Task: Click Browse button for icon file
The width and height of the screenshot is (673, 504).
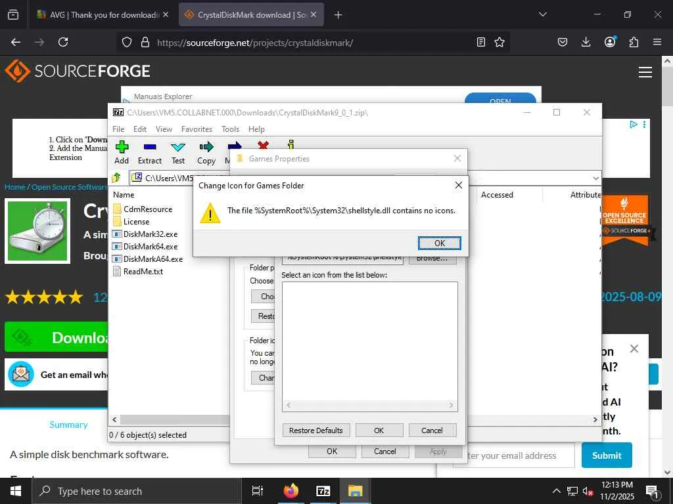Action: coord(432,260)
